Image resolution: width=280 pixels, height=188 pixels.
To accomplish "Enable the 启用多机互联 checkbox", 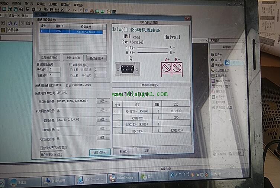I will 71,65.
